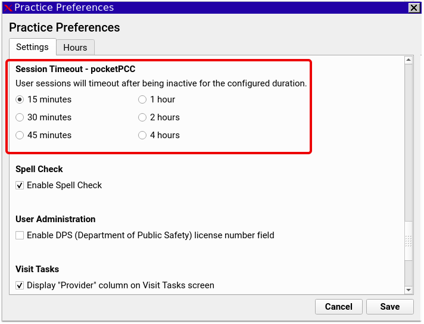Click the scrollbar track above the thumb
424x324 pixels.
pos(409,142)
